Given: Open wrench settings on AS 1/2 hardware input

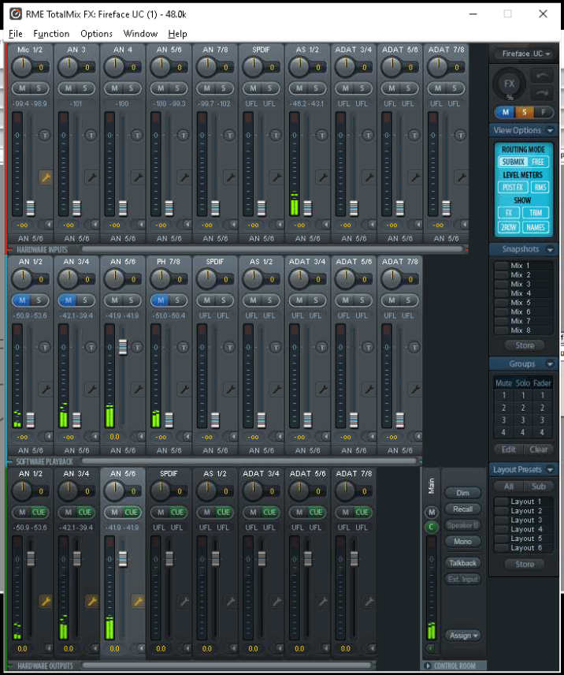Looking at the screenshot, I should 322,177.
